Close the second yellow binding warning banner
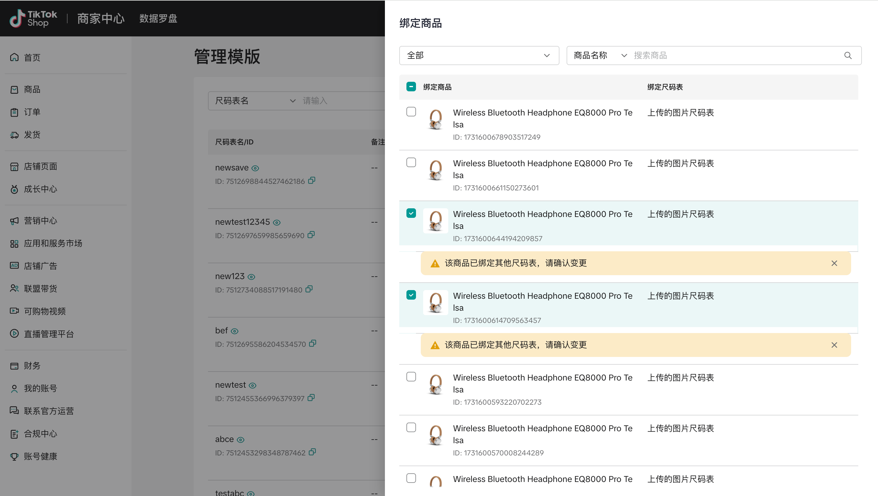 pos(834,345)
